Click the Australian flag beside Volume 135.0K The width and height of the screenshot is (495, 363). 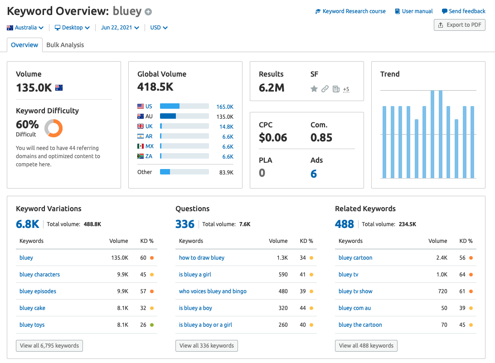pos(59,87)
